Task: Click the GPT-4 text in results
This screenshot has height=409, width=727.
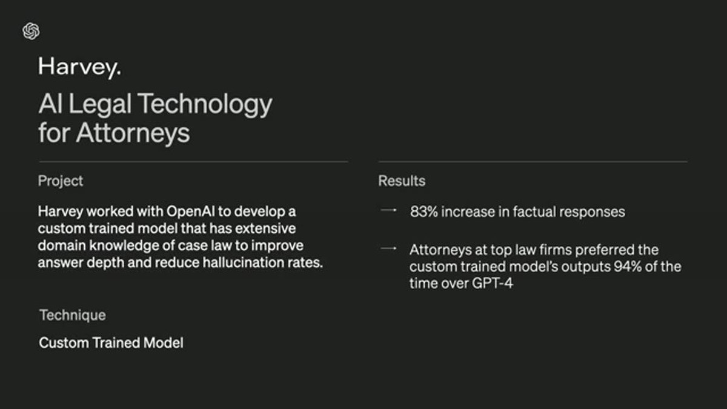Action: coord(491,284)
